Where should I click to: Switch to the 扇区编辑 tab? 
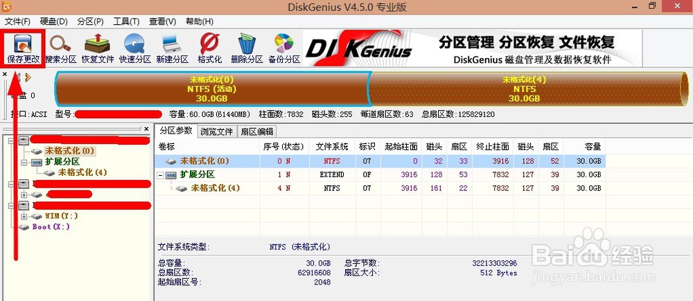pos(257,131)
